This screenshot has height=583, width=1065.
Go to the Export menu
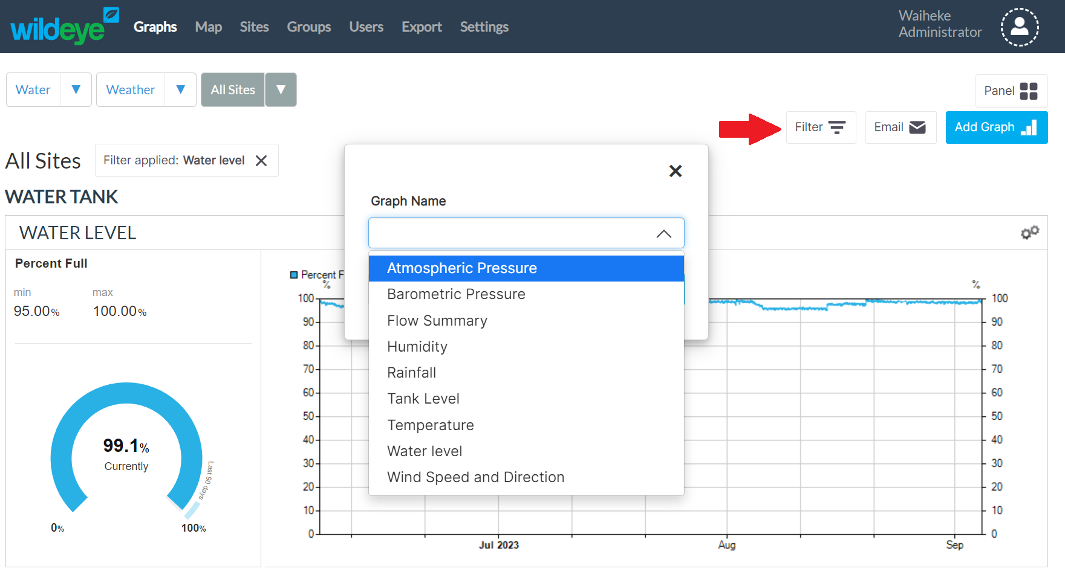[422, 27]
